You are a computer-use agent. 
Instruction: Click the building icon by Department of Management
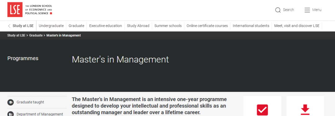[11, 114]
